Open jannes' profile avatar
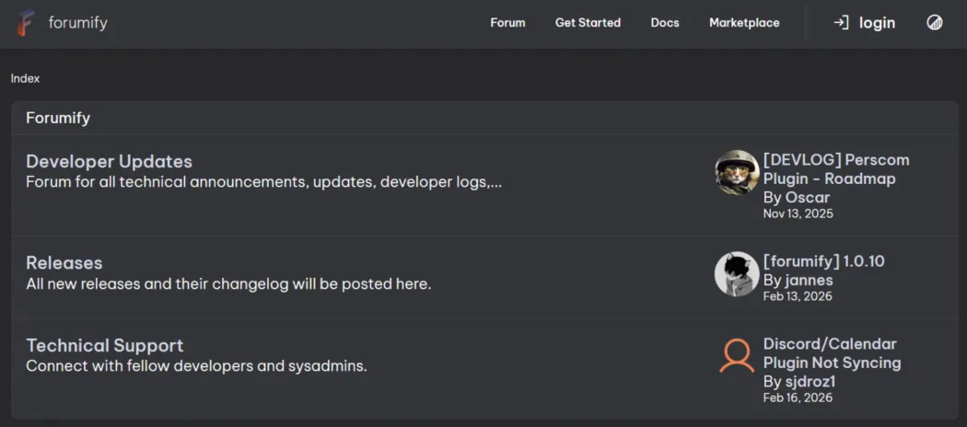This screenshot has width=967, height=427. click(x=737, y=273)
